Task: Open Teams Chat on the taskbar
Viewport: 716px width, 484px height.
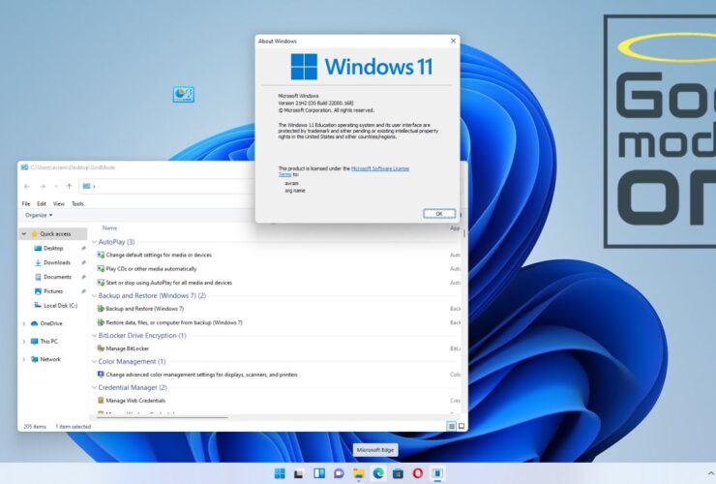Action: pyautogui.click(x=339, y=474)
